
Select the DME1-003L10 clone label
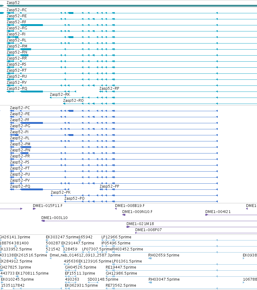pos(55,218)
